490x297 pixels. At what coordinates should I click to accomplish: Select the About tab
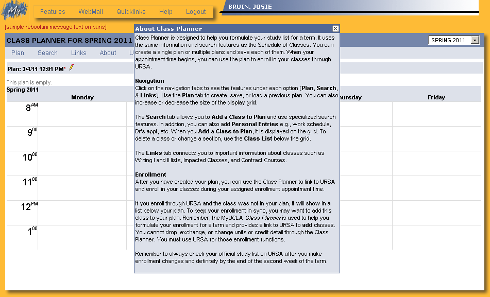(108, 53)
